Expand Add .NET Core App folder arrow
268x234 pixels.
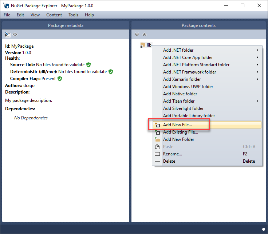pos(257,57)
